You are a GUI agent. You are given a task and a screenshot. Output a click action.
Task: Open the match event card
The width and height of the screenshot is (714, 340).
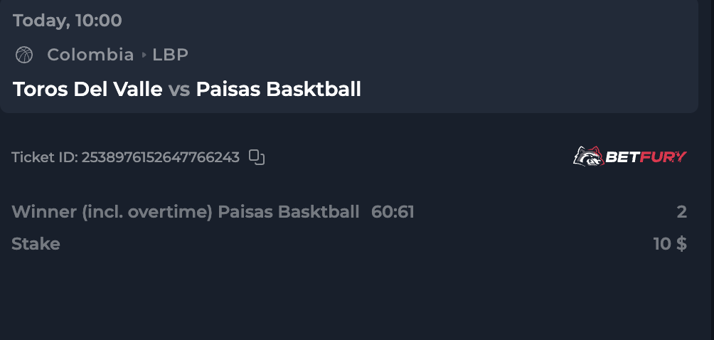pos(348,56)
